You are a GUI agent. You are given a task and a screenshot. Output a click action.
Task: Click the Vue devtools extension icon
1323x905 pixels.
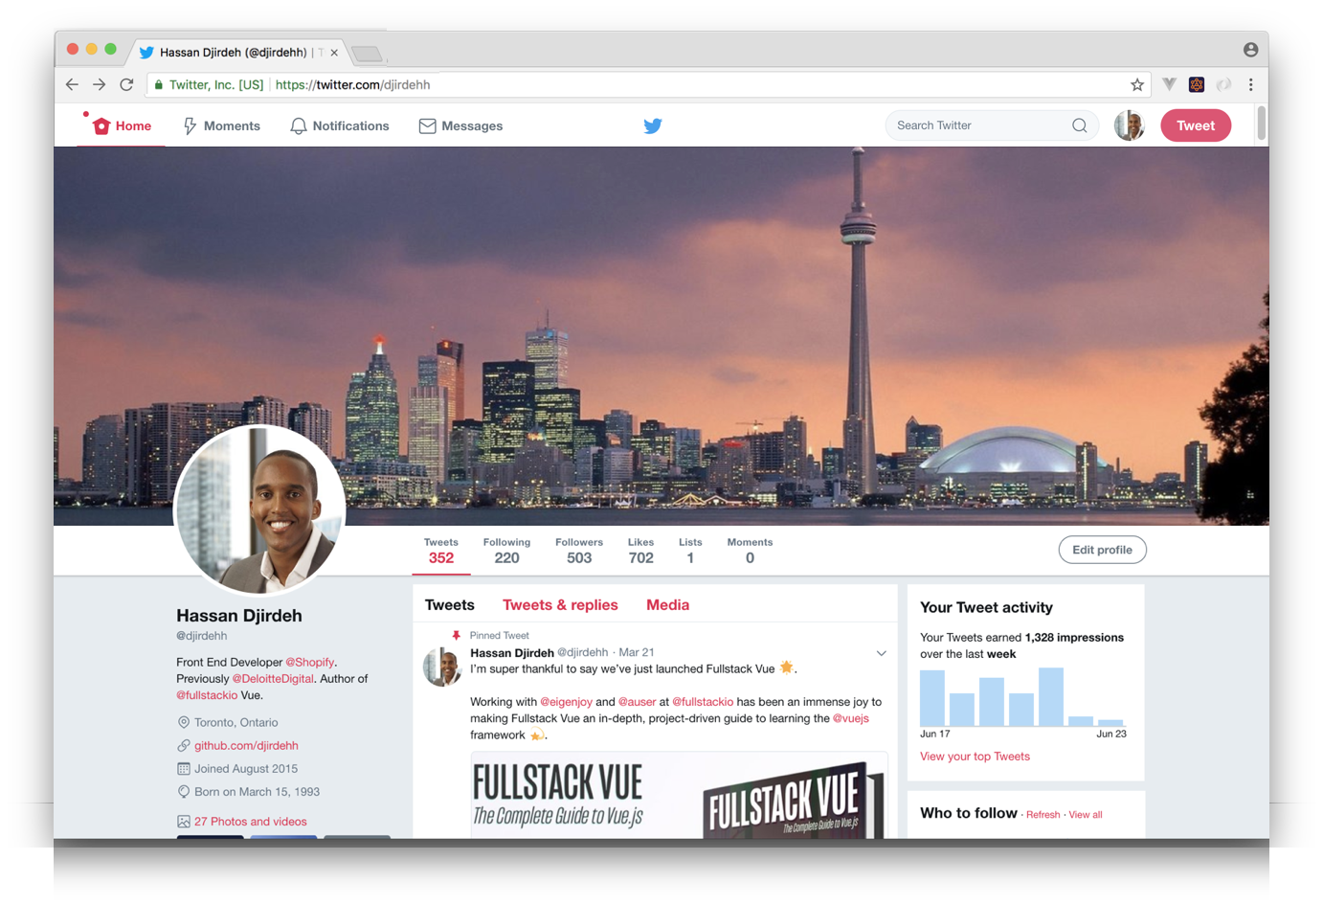(x=1169, y=84)
